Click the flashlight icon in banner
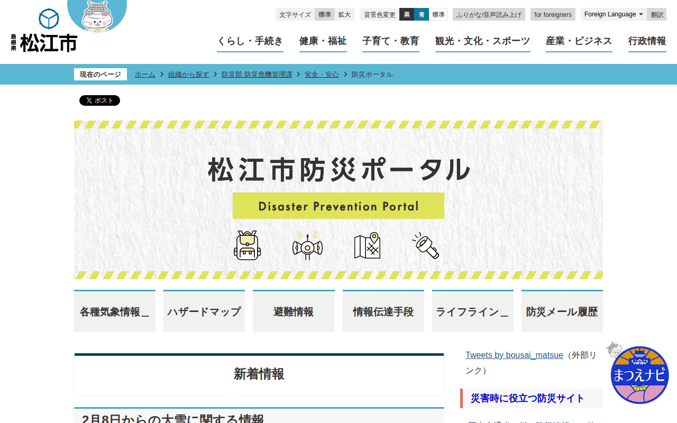 click(x=426, y=245)
